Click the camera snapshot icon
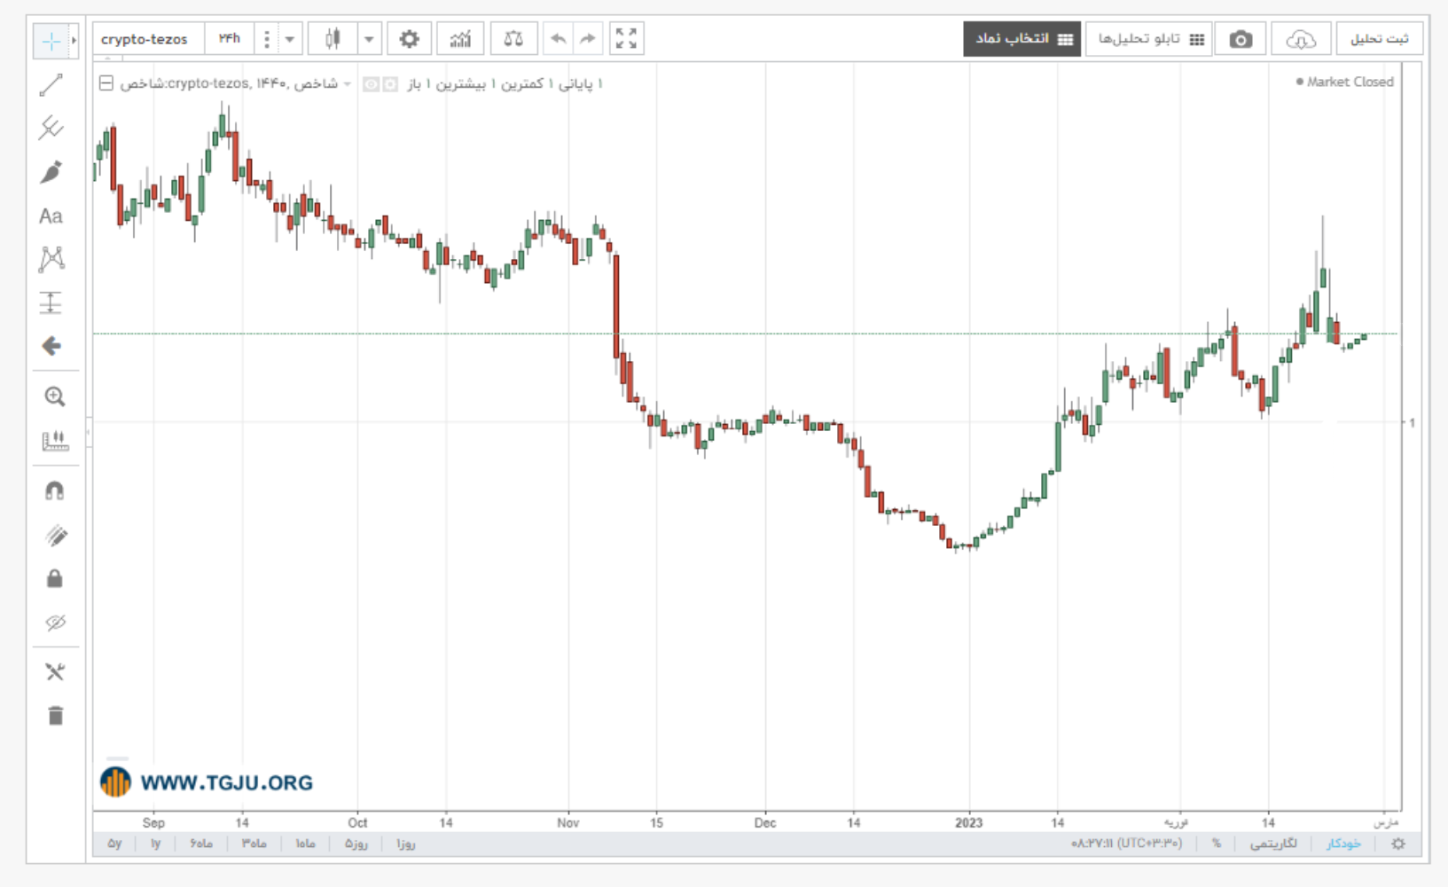This screenshot has height=887, width=1448. point(1241,39)
